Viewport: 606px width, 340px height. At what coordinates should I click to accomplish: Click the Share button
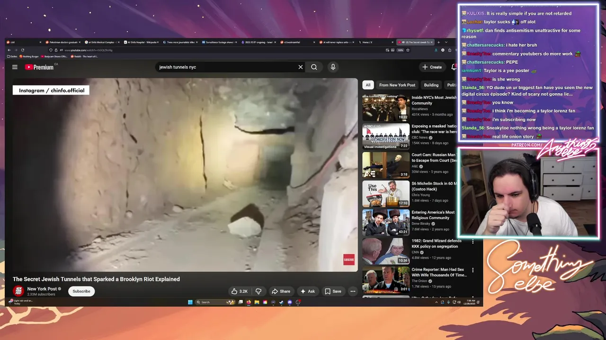pos(281,291)
